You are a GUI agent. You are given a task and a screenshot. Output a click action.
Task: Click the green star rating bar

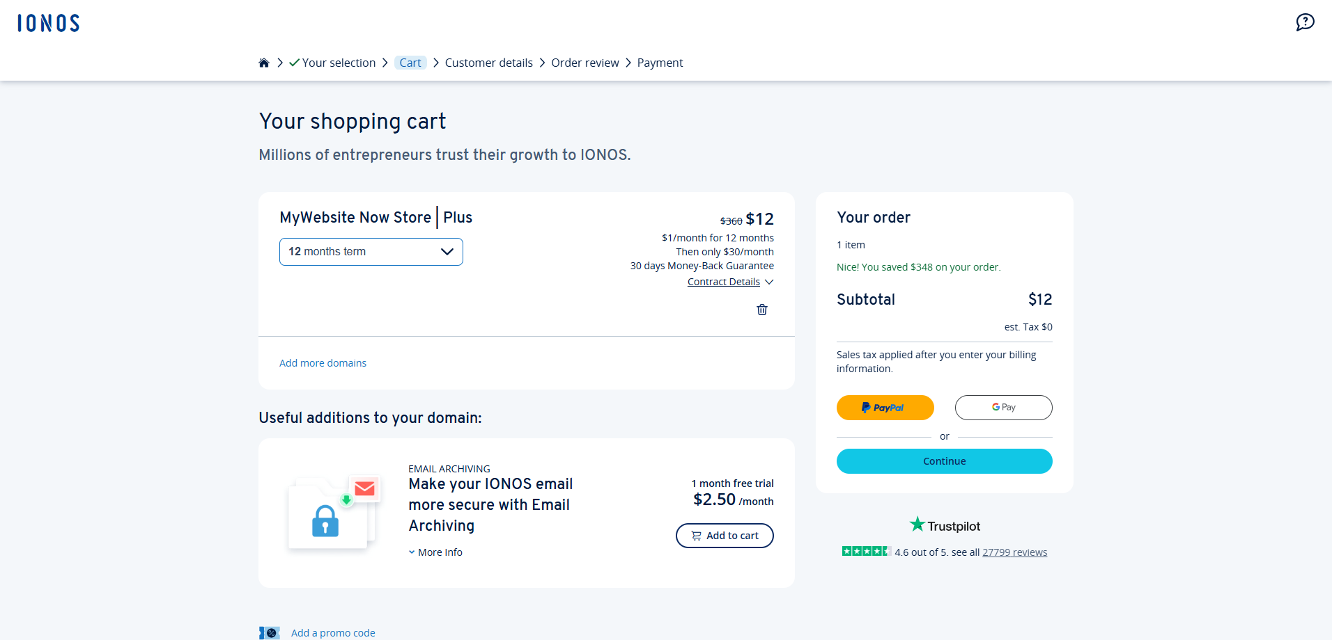click(866, 550)
